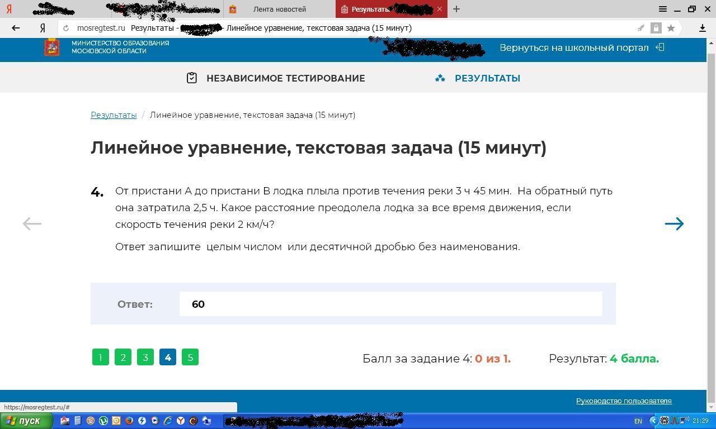Viewport: 716px width, 429px height.
Task: Jump to question 3
Action: [x=145, y=357]
